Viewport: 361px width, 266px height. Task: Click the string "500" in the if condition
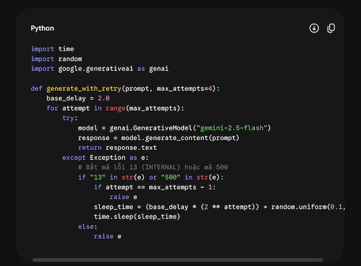tap(171, 178)
